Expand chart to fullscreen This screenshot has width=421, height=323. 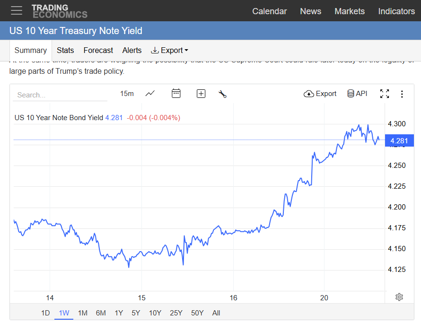pyautogui.click(x=385, y=94)
